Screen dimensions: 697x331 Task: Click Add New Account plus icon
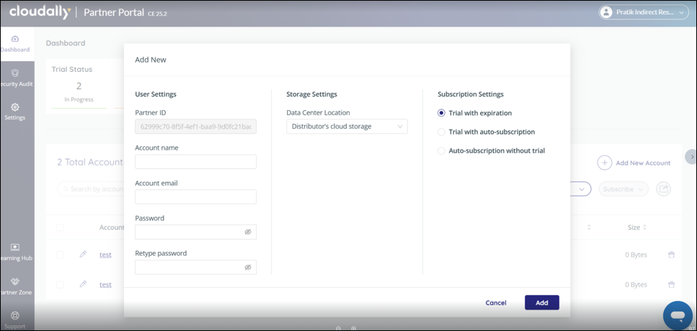click(605, 163)
